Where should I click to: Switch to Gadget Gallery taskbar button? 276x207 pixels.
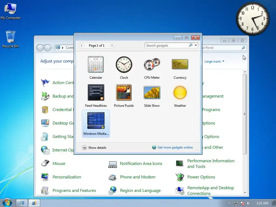34,203
